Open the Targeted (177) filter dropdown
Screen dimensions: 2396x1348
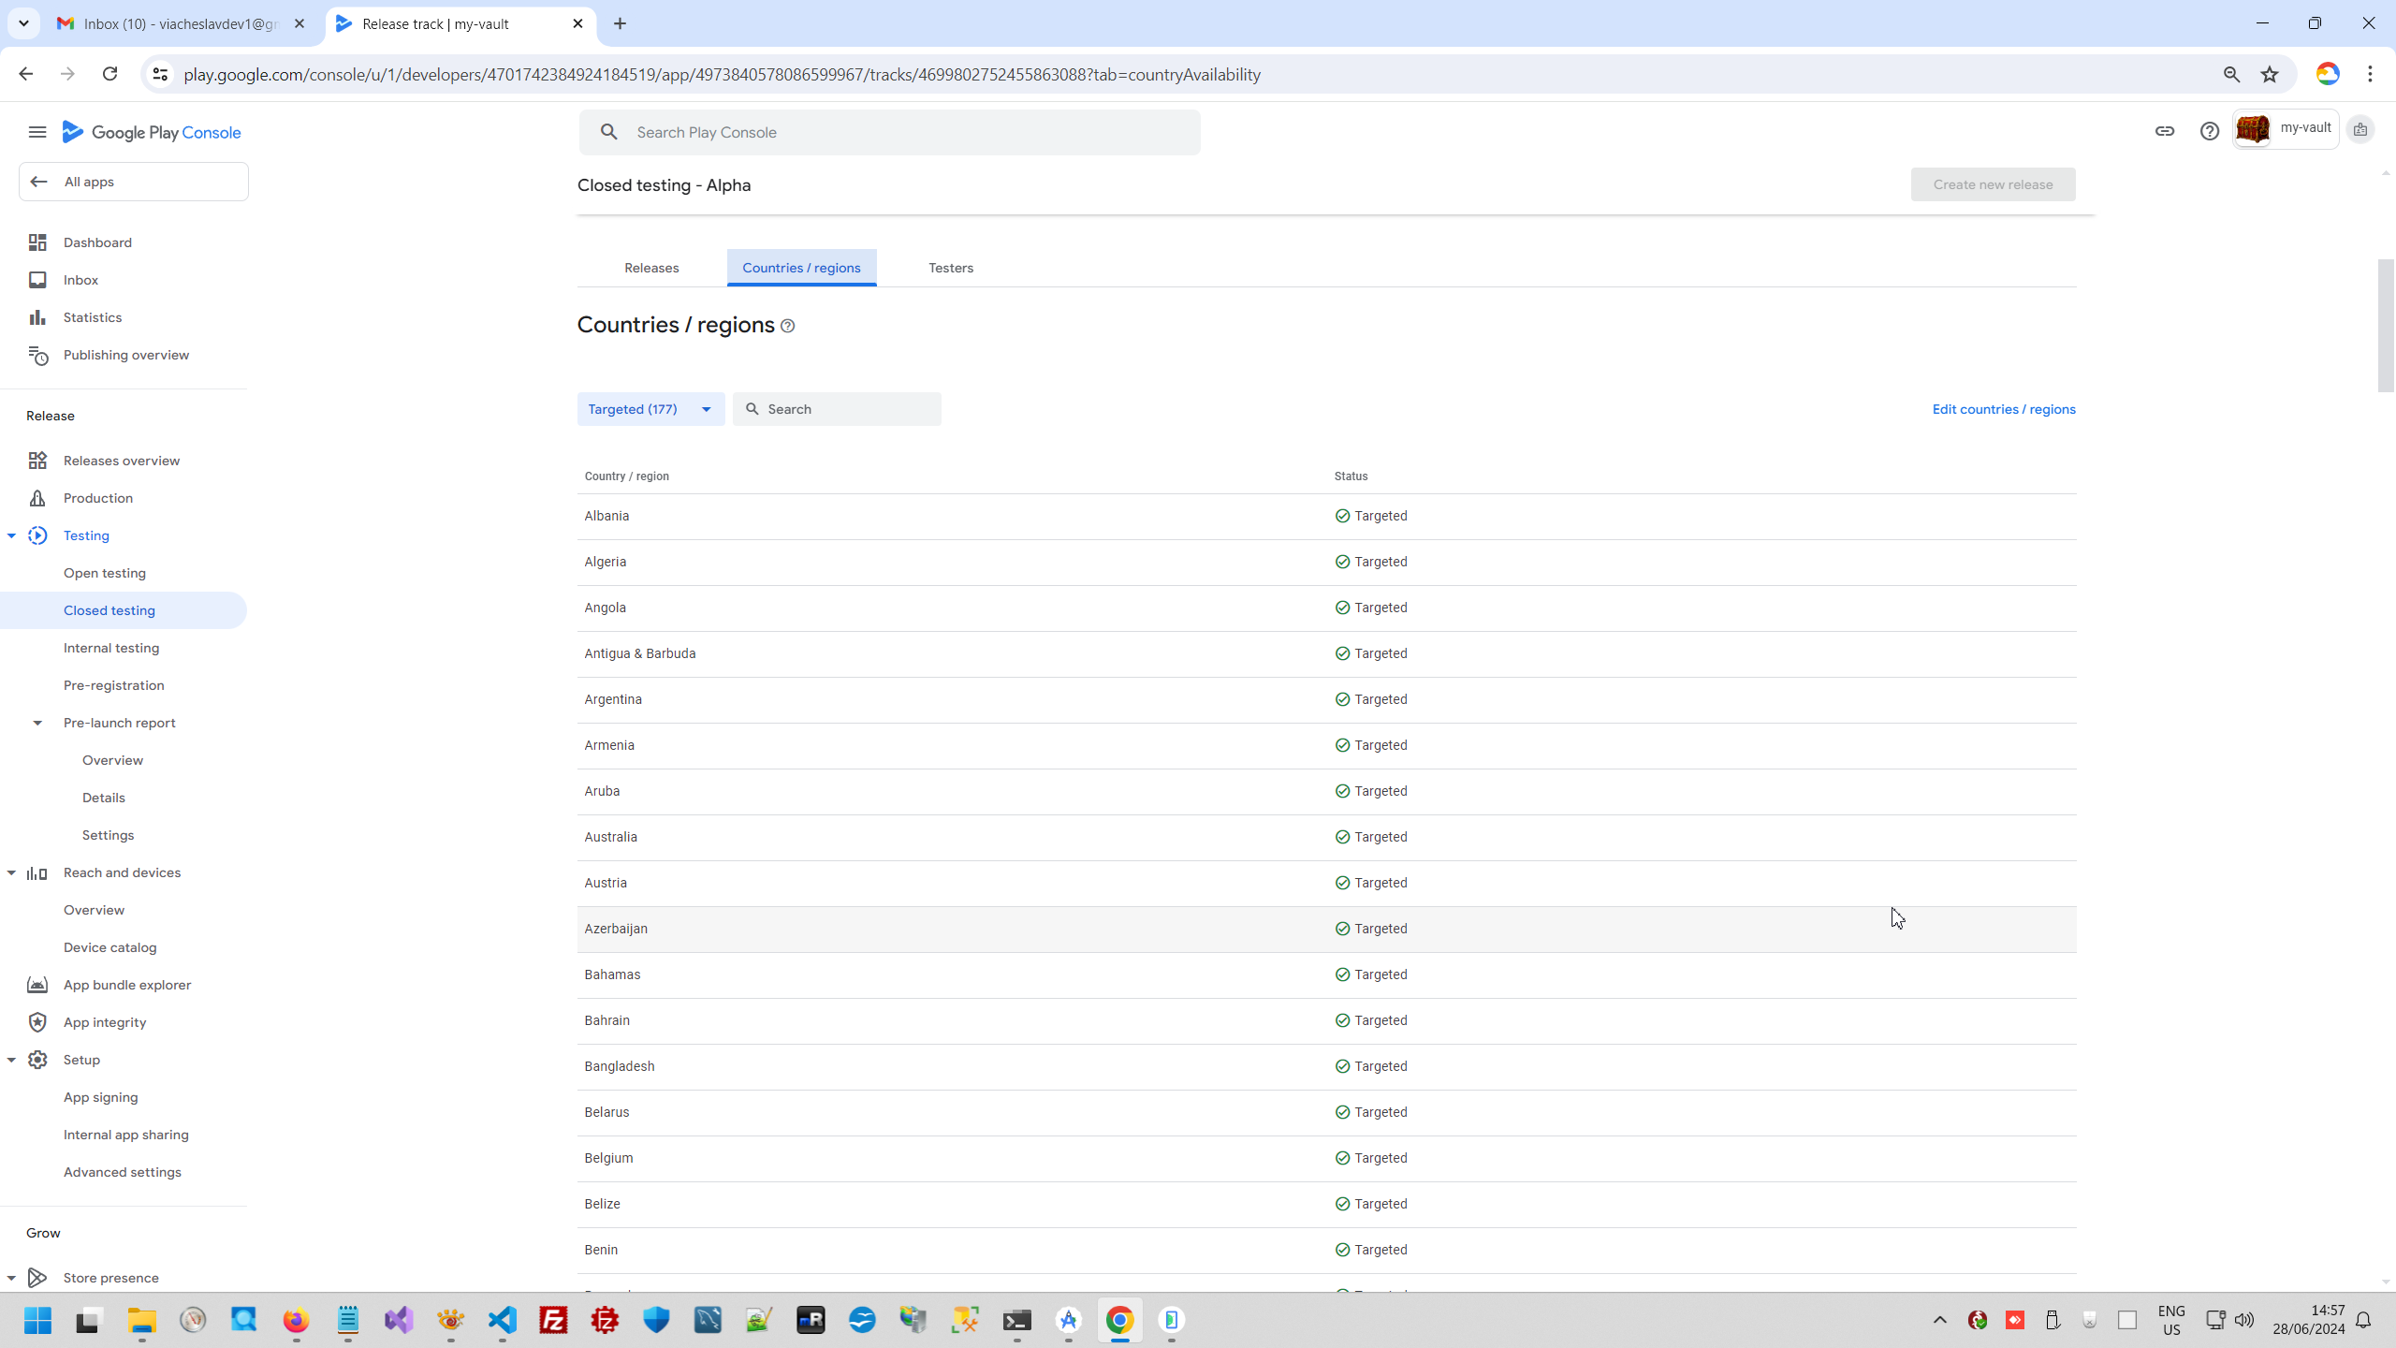coord(650,409)
